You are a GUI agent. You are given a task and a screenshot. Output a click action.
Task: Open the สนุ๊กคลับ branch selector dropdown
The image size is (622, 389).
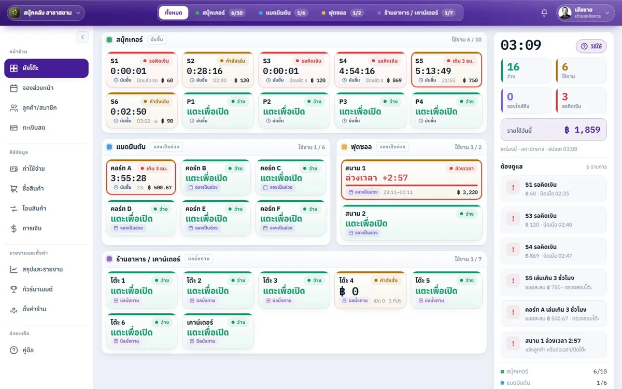click(47, 13)
